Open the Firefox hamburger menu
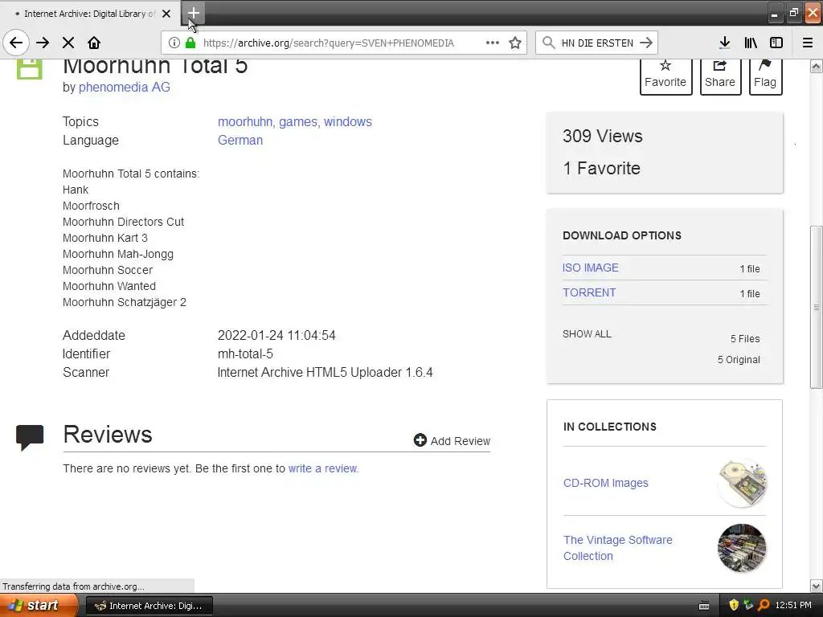The image size is (823, 617). [808, 43]
